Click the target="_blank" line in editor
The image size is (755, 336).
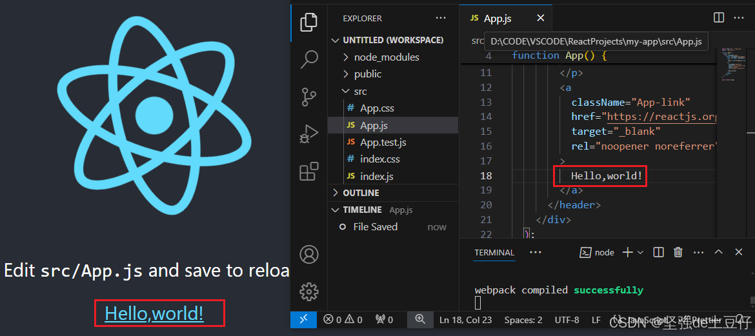click(616, 132)
